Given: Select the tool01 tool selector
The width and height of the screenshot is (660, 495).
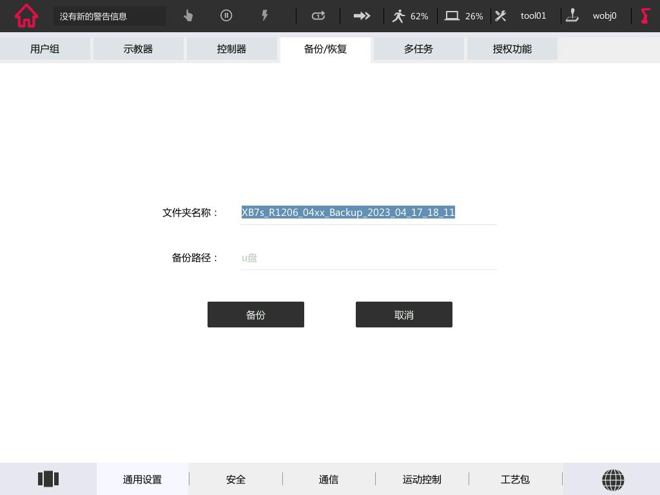Looking at the screenshot, I should 525,15.
